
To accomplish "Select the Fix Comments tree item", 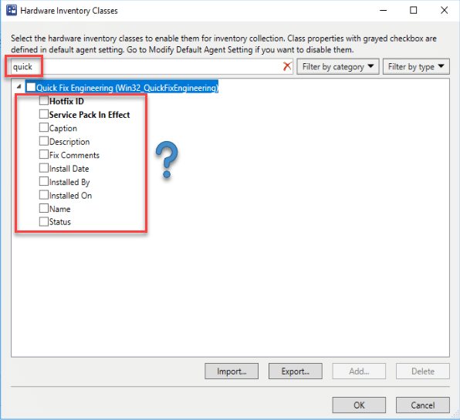I will pos(74,155).
